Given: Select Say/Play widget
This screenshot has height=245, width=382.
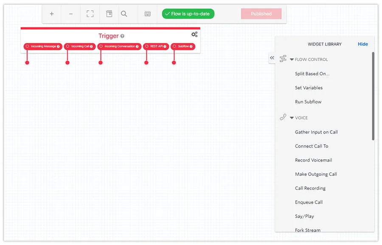Looking at the screenshot, I should pyautogui.click(x=304, y=216).
